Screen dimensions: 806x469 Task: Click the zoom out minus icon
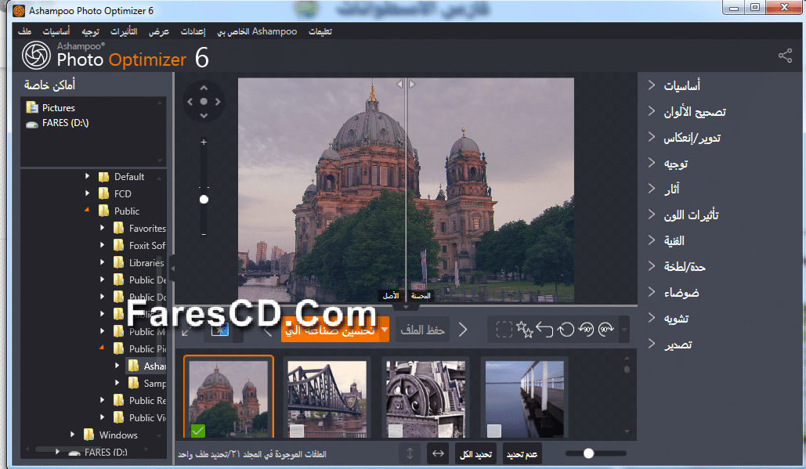[x=204, y=234]
